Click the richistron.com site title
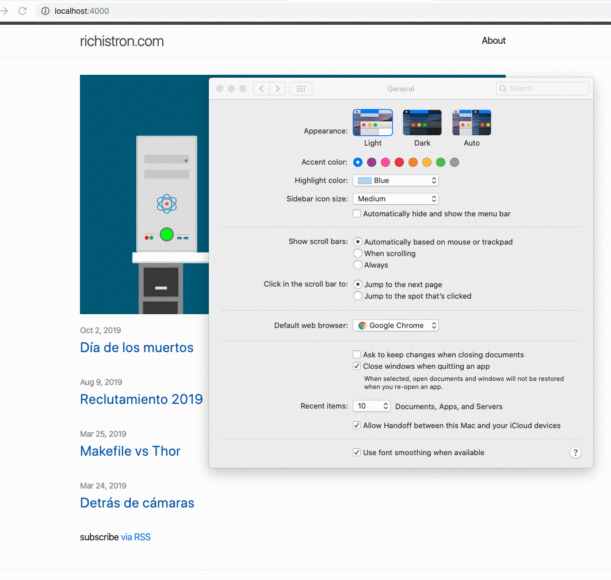 click(121, 41)
